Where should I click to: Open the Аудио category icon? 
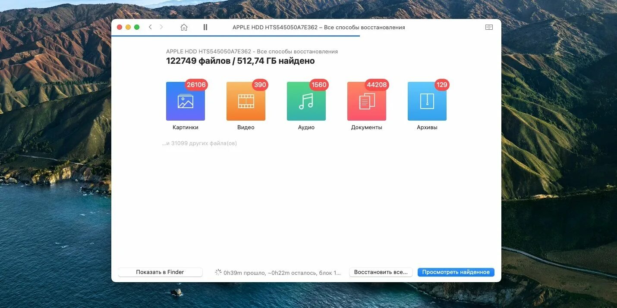click(x=306, y=101)
